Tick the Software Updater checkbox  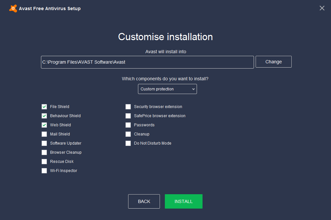[44, 143]
